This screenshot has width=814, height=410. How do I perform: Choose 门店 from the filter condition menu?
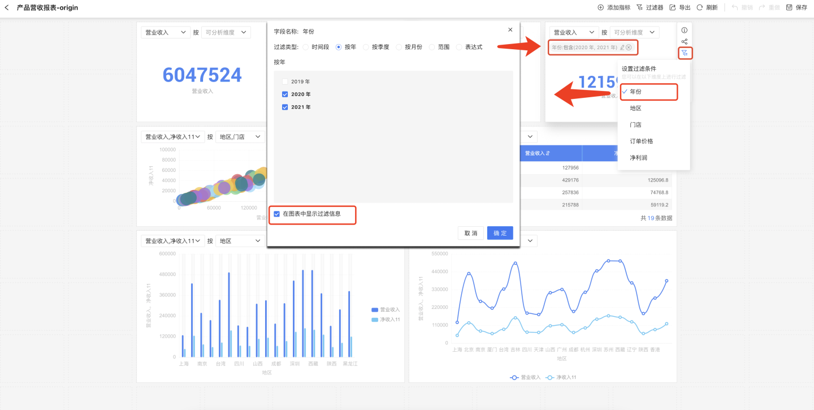[635, 124]
